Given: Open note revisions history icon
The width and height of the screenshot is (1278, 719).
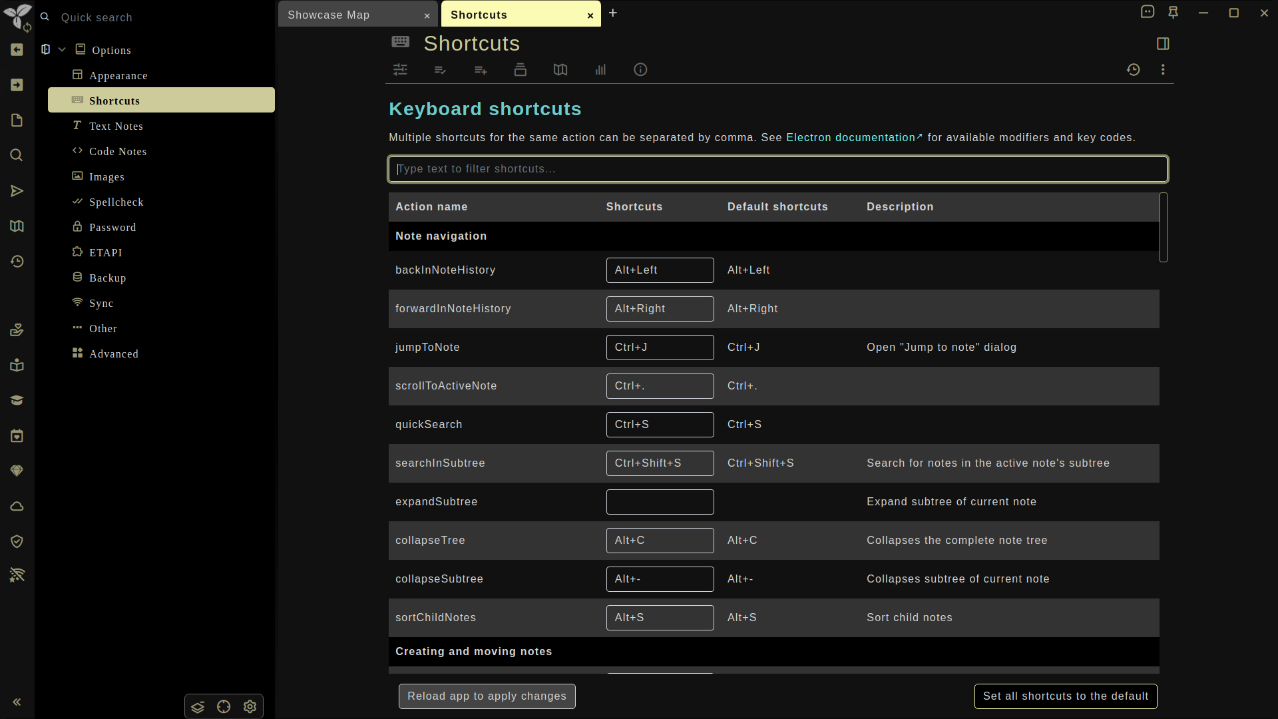Looking at the screenshot, I should 1134,70.
